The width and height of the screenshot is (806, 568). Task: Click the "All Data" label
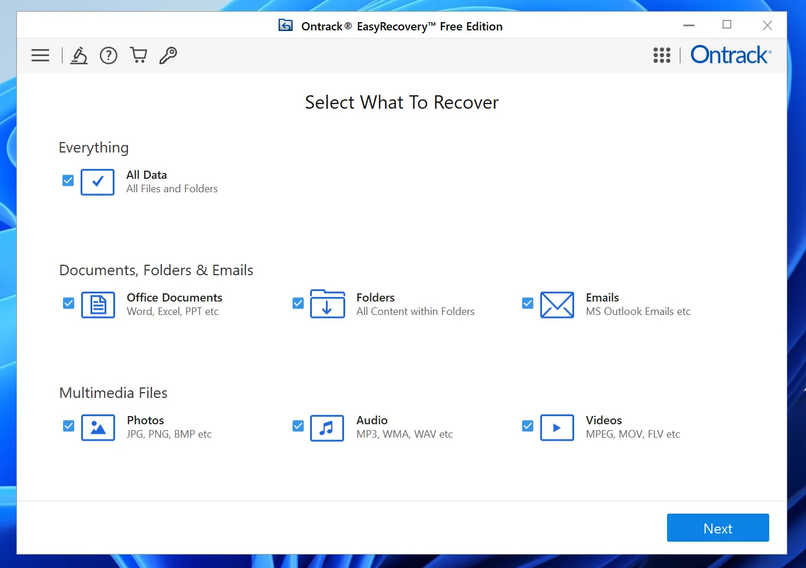[x=147, y=175]
